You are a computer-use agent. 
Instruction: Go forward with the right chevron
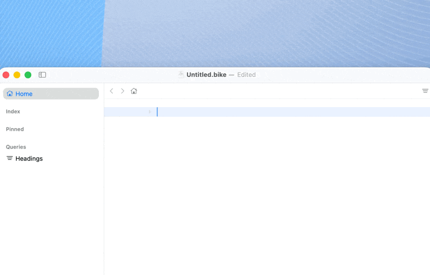pos(123,91)
